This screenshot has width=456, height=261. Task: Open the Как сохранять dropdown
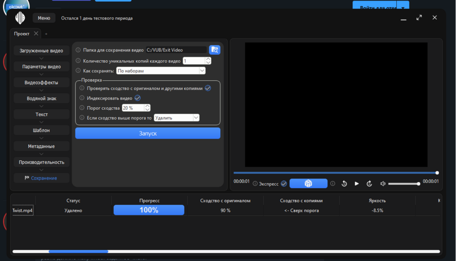(x=161, y=70)
